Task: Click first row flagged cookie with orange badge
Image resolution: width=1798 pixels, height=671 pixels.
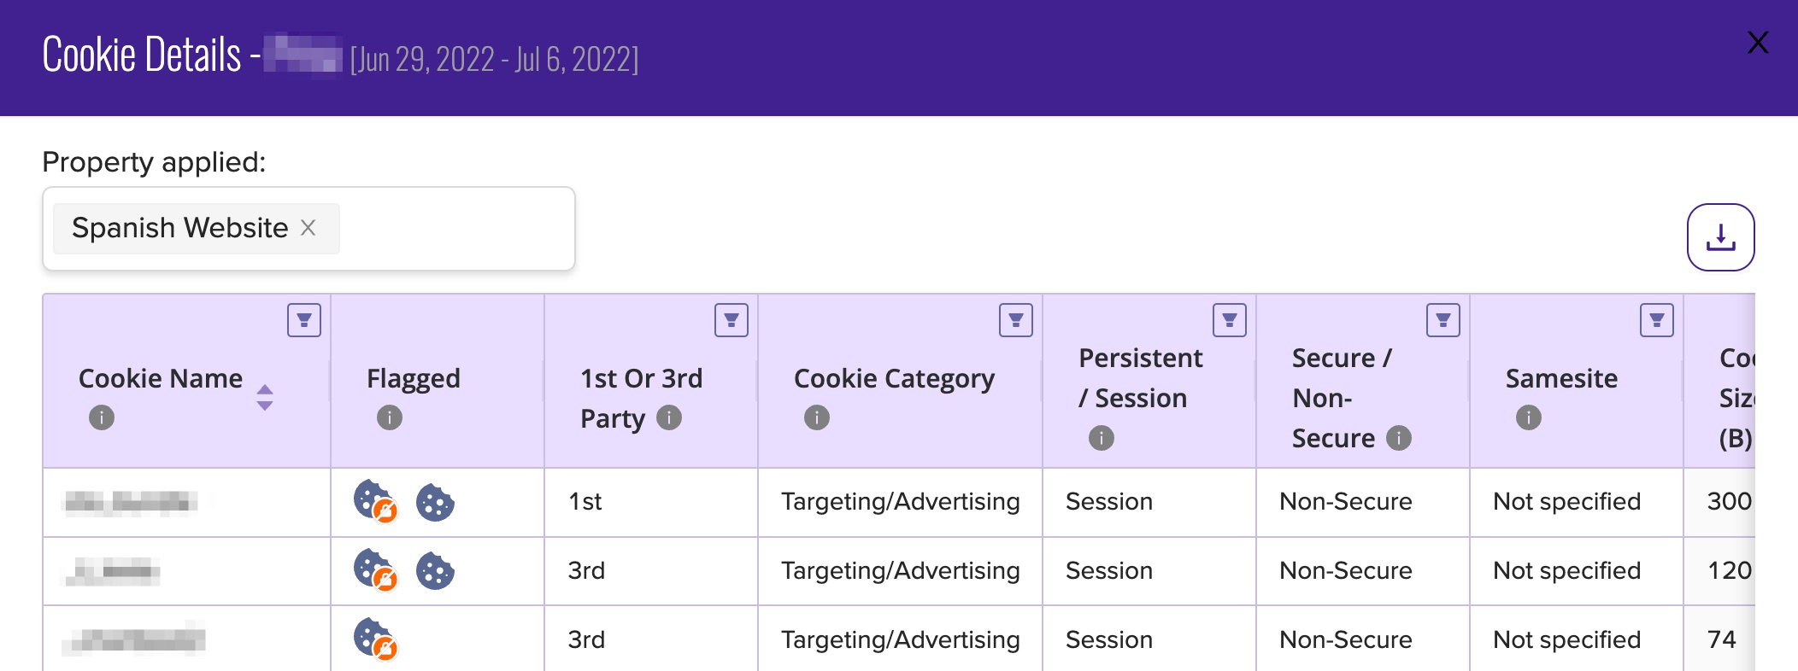Action: click(375, 501)
